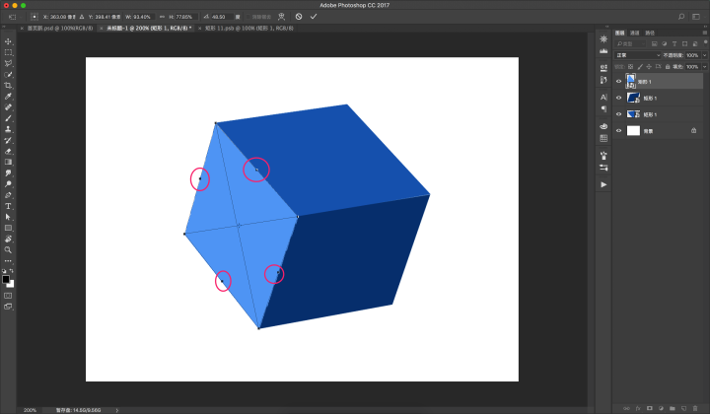
Task: Select the Zoom tool
Action: coord(8,249)
